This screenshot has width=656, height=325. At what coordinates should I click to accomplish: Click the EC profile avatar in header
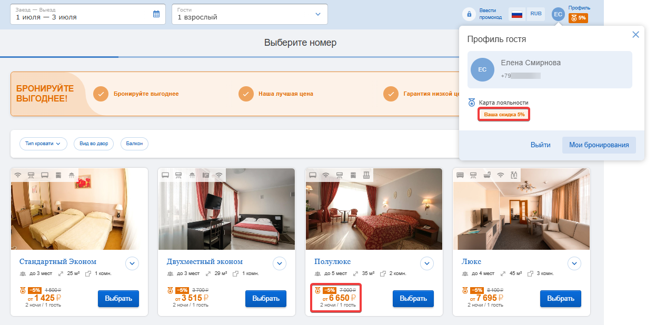point(559,14)
